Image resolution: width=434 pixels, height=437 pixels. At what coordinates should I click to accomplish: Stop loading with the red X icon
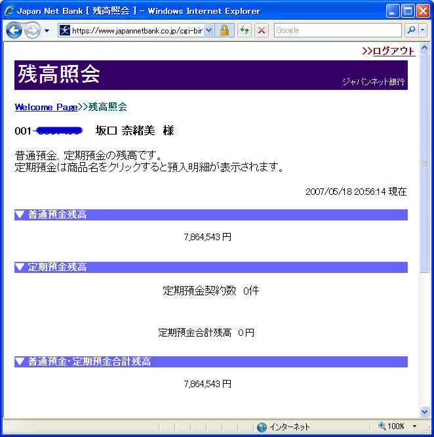pyautogui.click(x=262, y=30)
